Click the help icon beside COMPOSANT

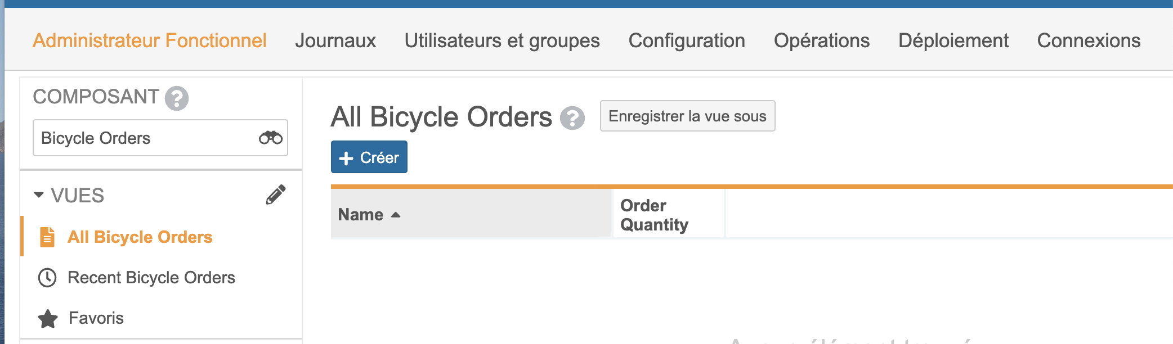(176, 98)
